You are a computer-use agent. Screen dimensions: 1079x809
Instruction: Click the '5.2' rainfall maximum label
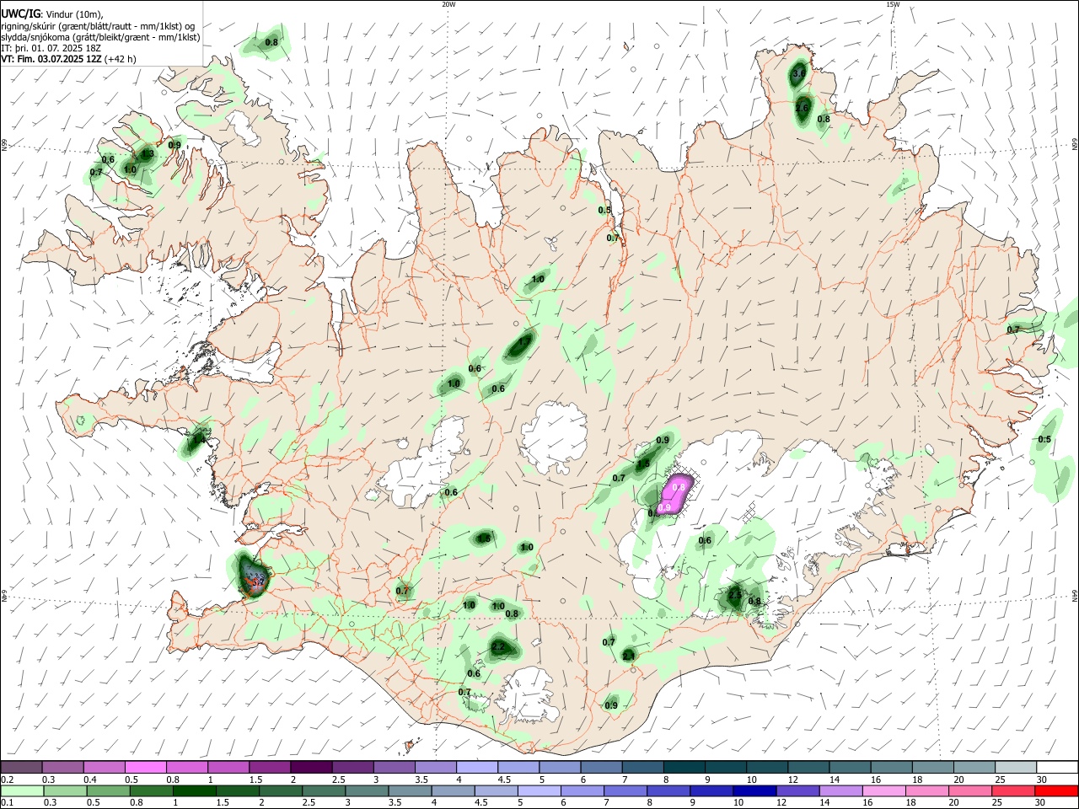[x=258, y=581]
